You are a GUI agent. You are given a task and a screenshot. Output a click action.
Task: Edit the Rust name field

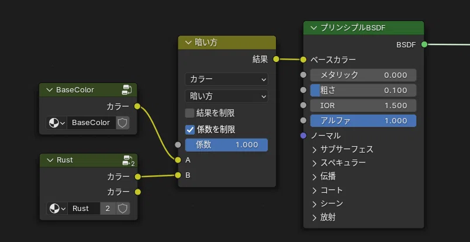84,209
